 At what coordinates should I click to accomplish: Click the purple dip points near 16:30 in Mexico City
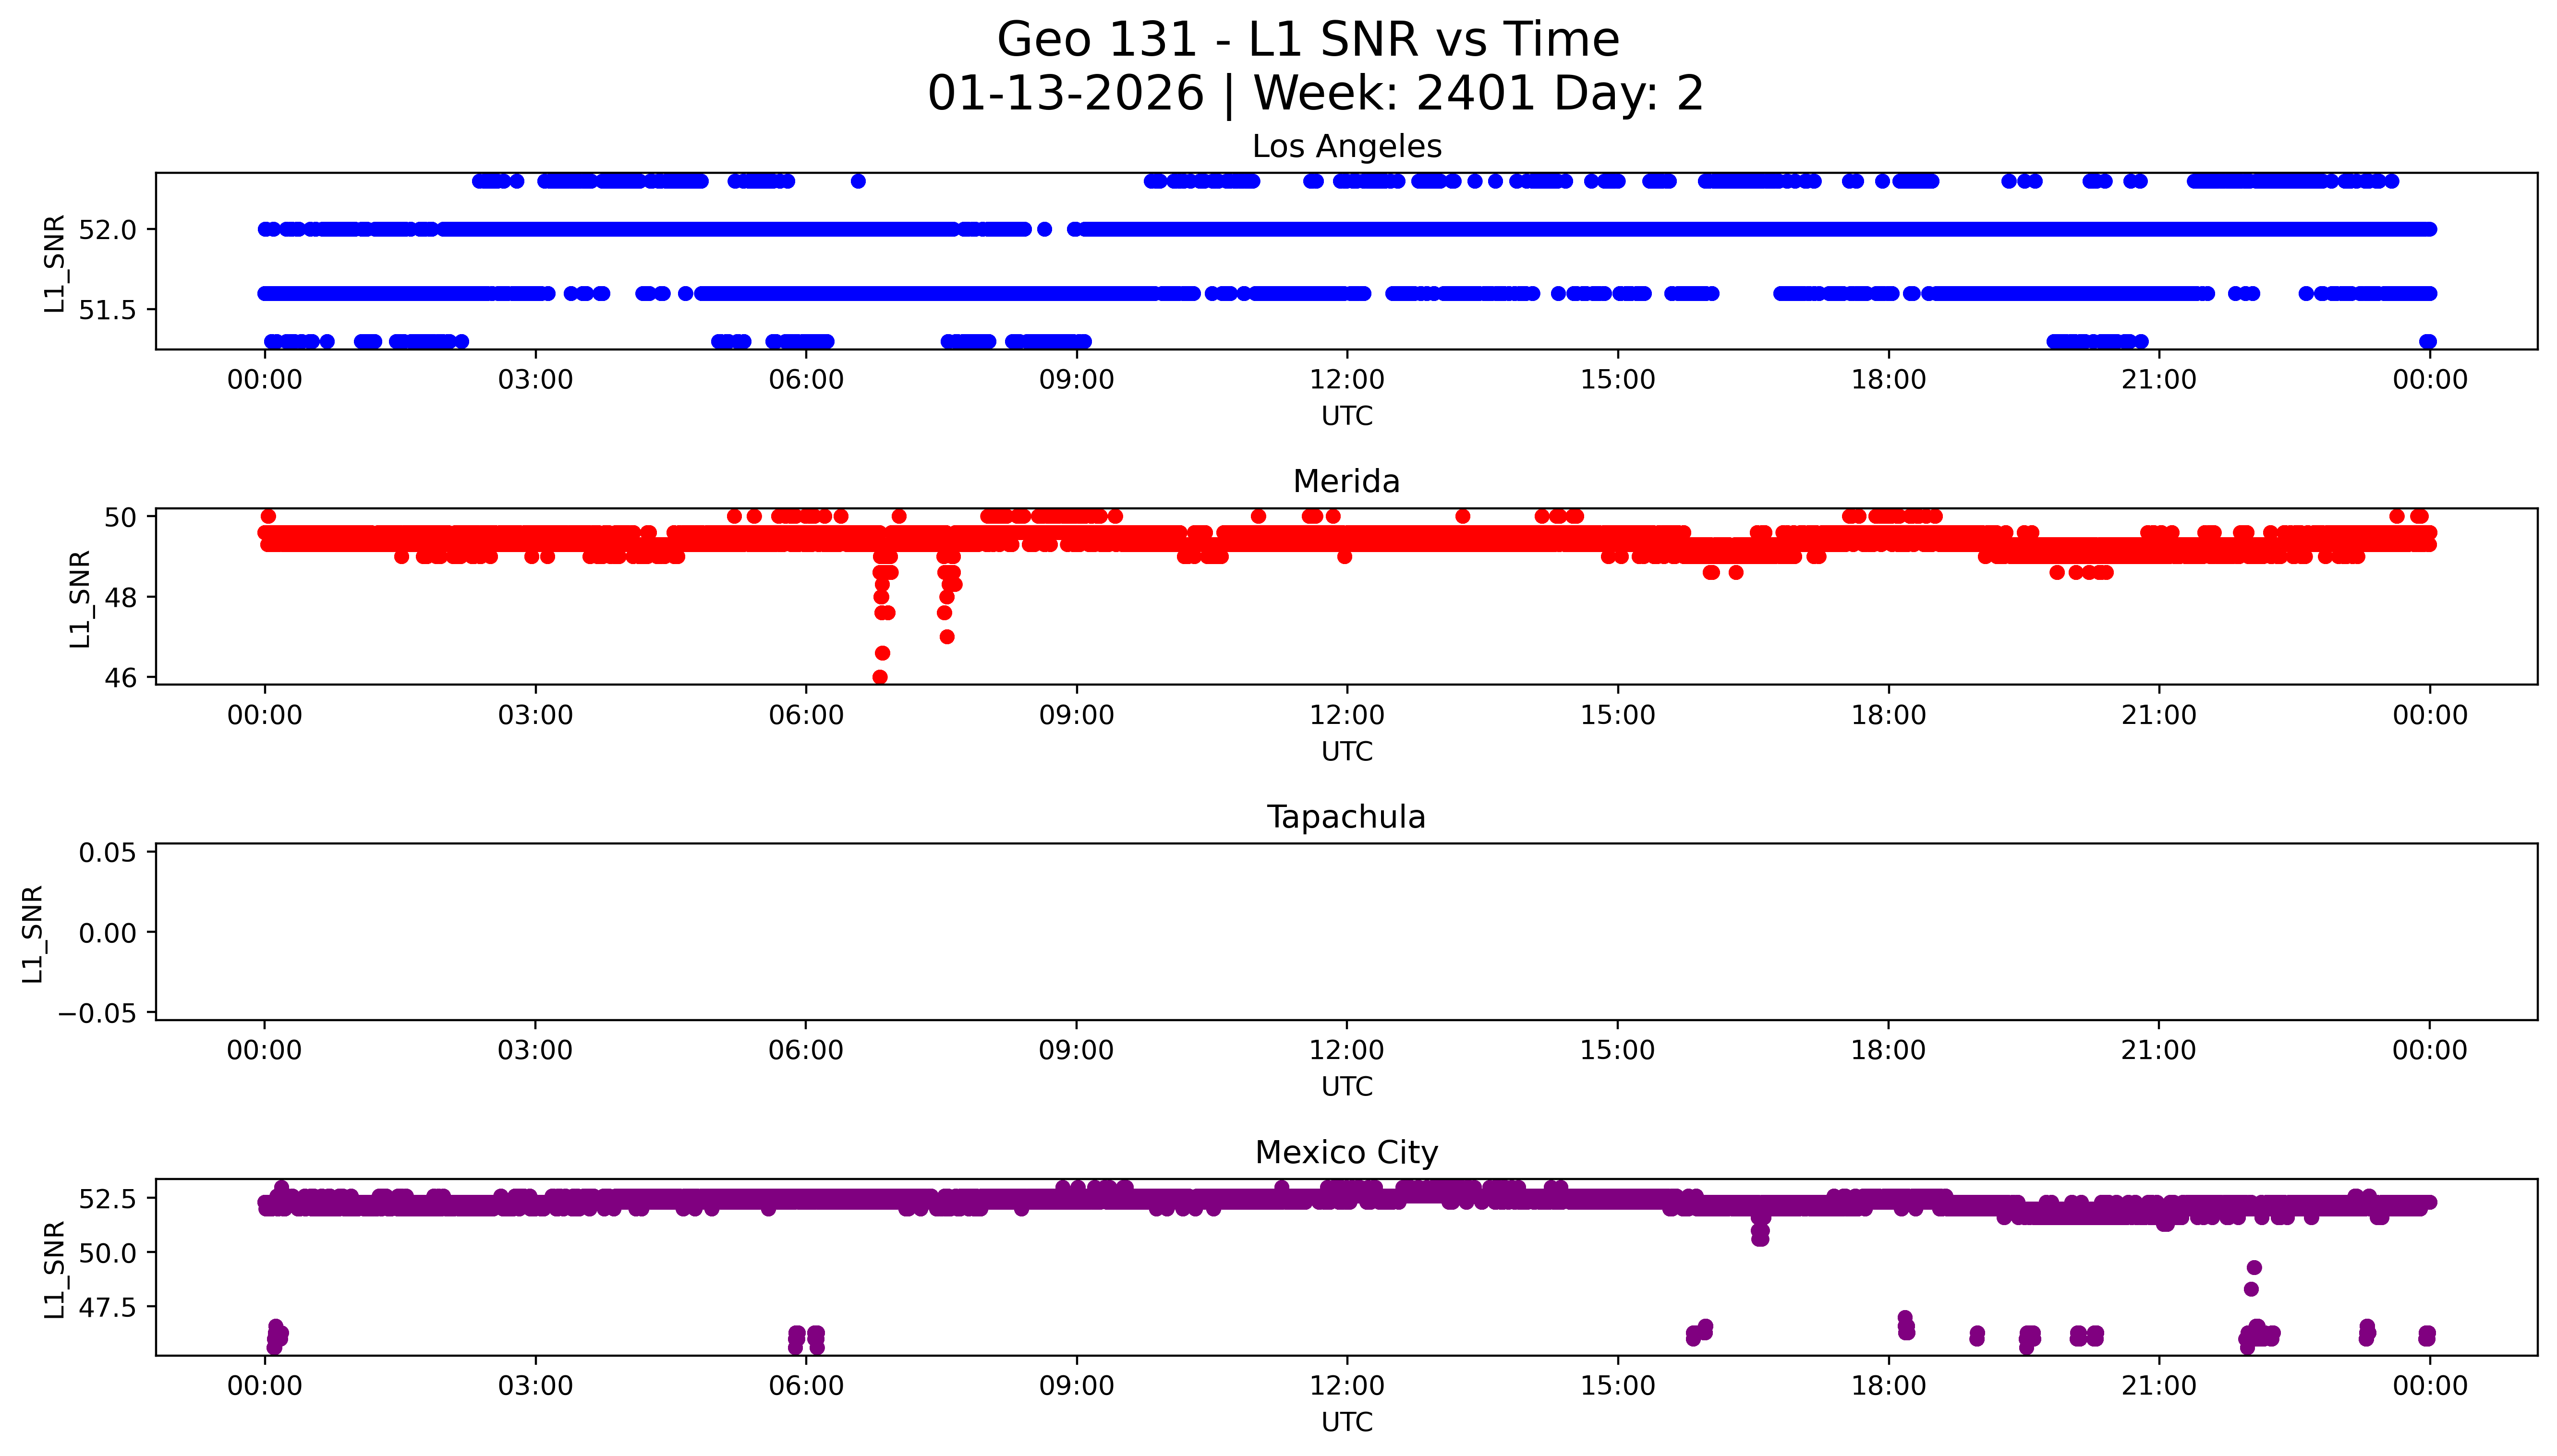[1760, 1235]
